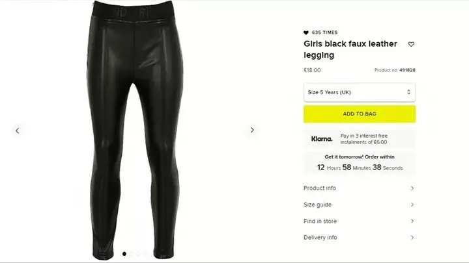The width and height of the screenshot is (469, 263).
Task: Click the yellow ADD TO BAG button
Action: click(x=360, y=114)
